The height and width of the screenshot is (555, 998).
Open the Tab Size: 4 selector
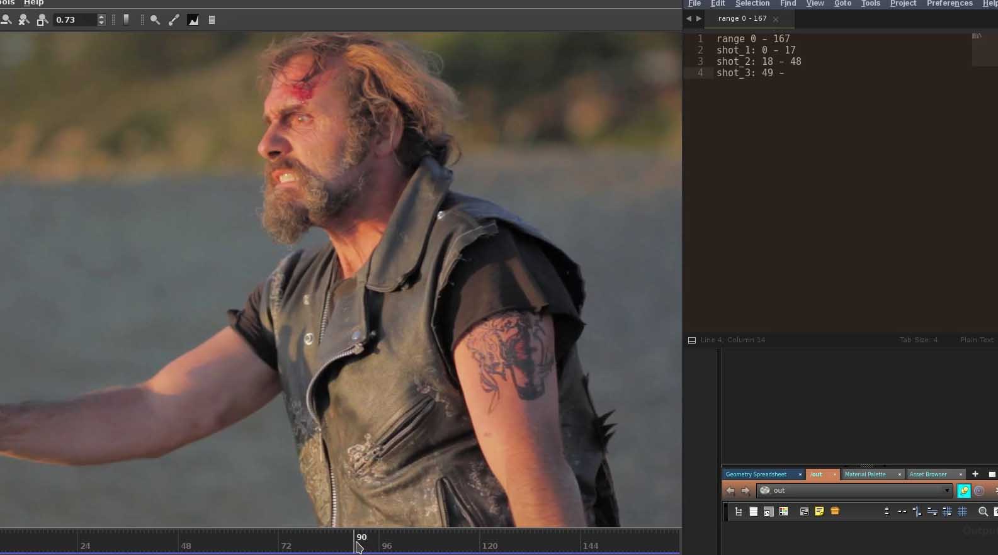pos(918,340)
